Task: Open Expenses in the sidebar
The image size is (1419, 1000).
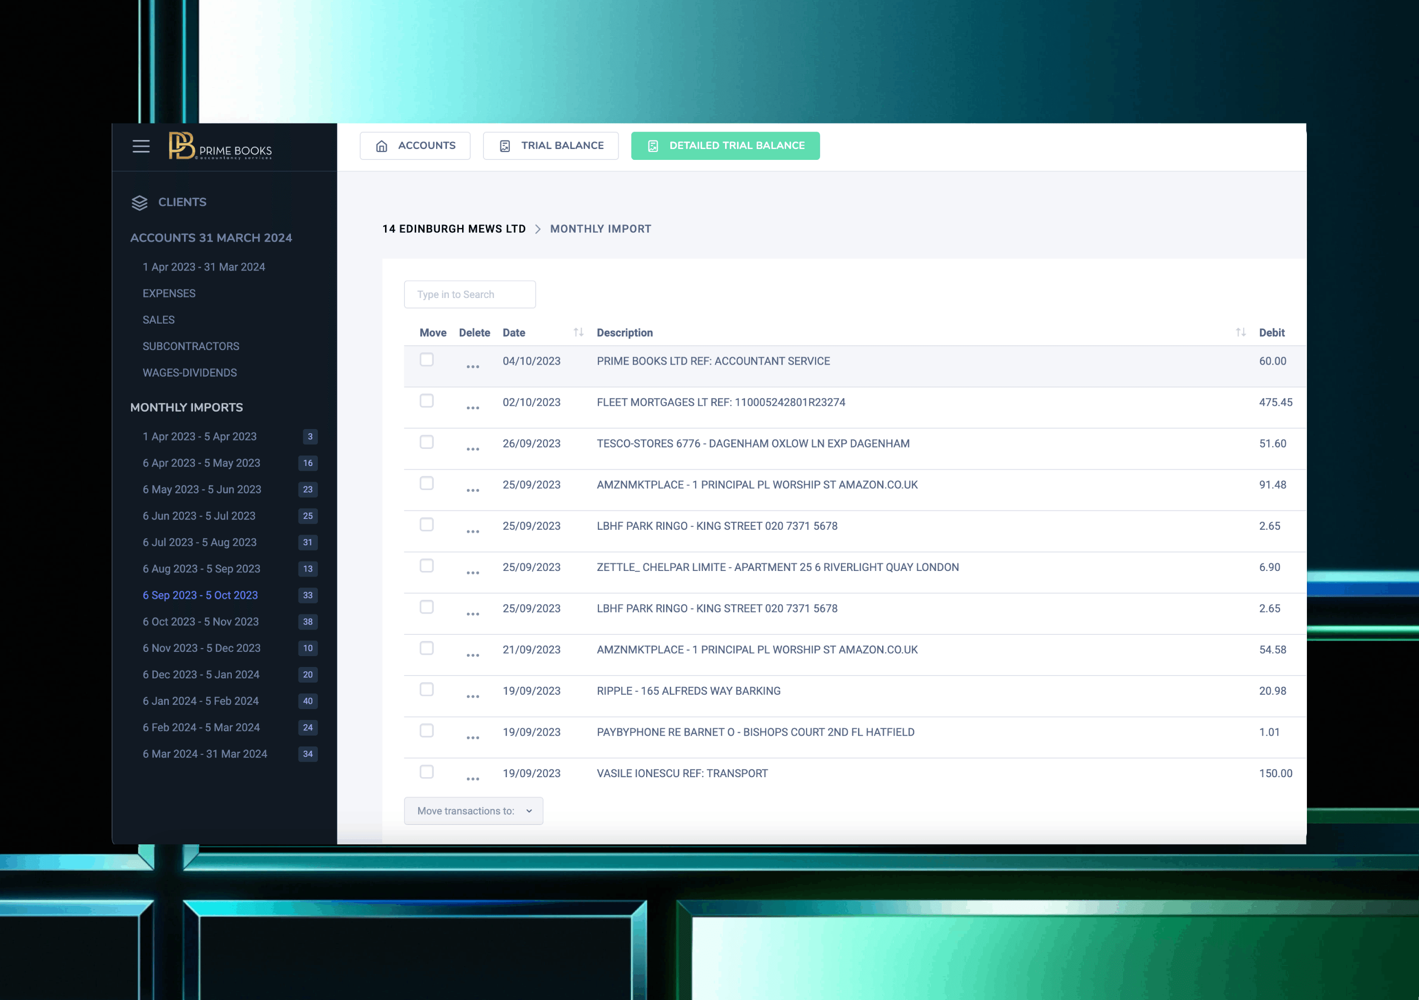Action: coord(169,294)
